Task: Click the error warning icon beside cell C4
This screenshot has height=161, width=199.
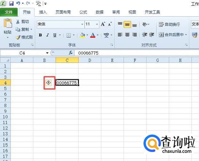Action: click(x=48, y=83)
